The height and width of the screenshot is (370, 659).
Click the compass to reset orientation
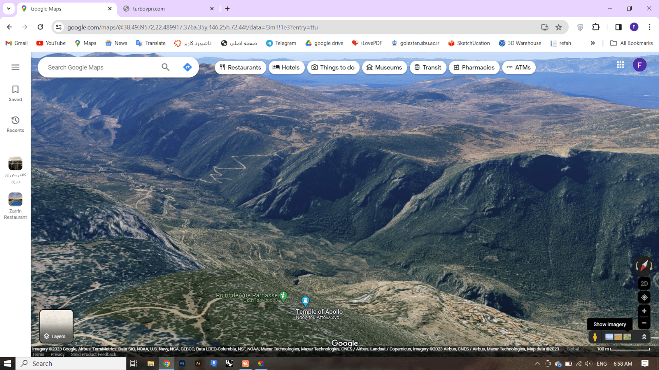(644, 266)
